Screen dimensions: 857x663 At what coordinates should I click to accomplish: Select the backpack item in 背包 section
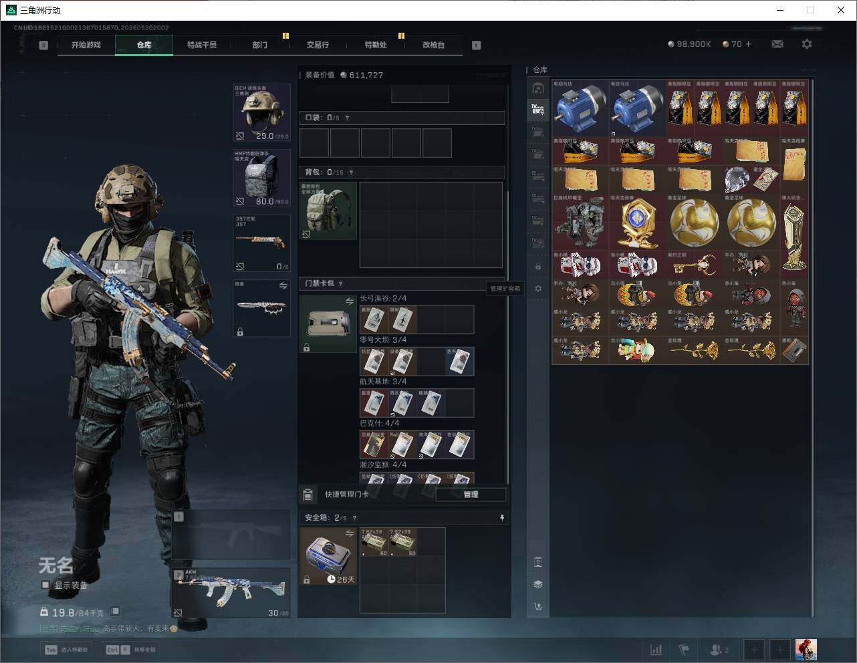coord(328,211)
